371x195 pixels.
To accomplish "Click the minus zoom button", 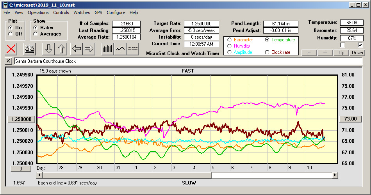I will click(x=325, y=53).
